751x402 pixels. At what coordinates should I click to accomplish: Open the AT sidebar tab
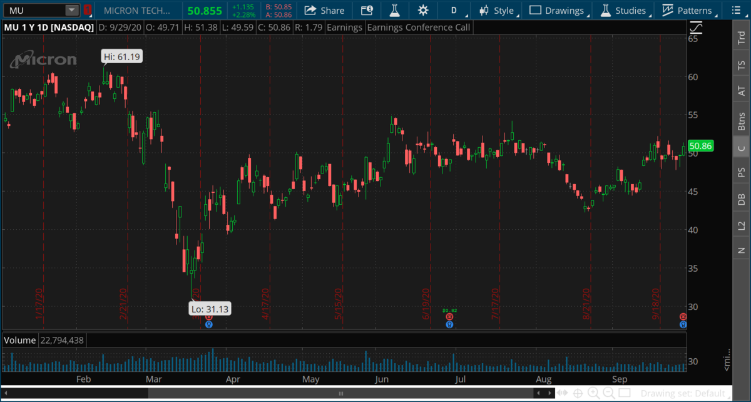(x=742, y=91)
